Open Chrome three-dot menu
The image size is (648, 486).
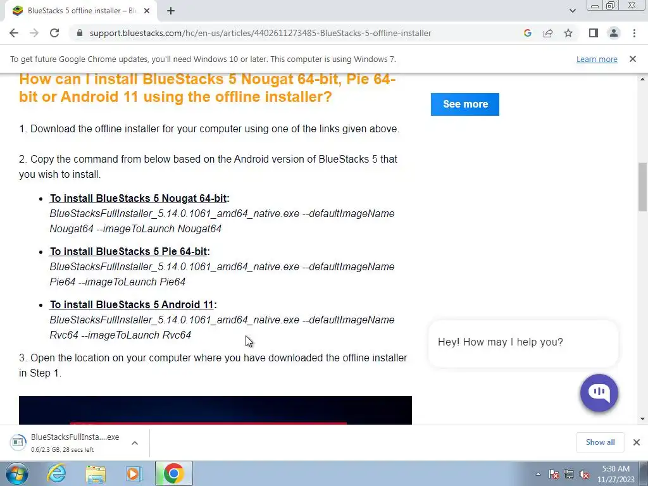(634, 33)
